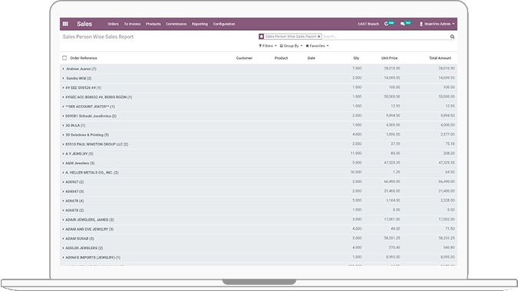Sort by Date column header
Screen dimensions: 518x291
tap(312, 58)
